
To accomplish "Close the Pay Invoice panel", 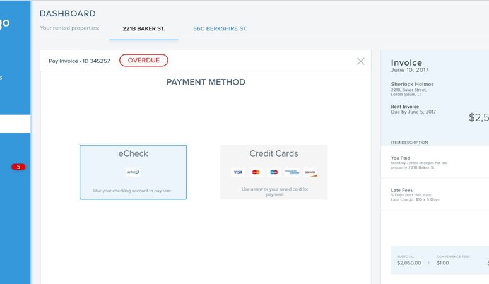I will pos(360,61).
